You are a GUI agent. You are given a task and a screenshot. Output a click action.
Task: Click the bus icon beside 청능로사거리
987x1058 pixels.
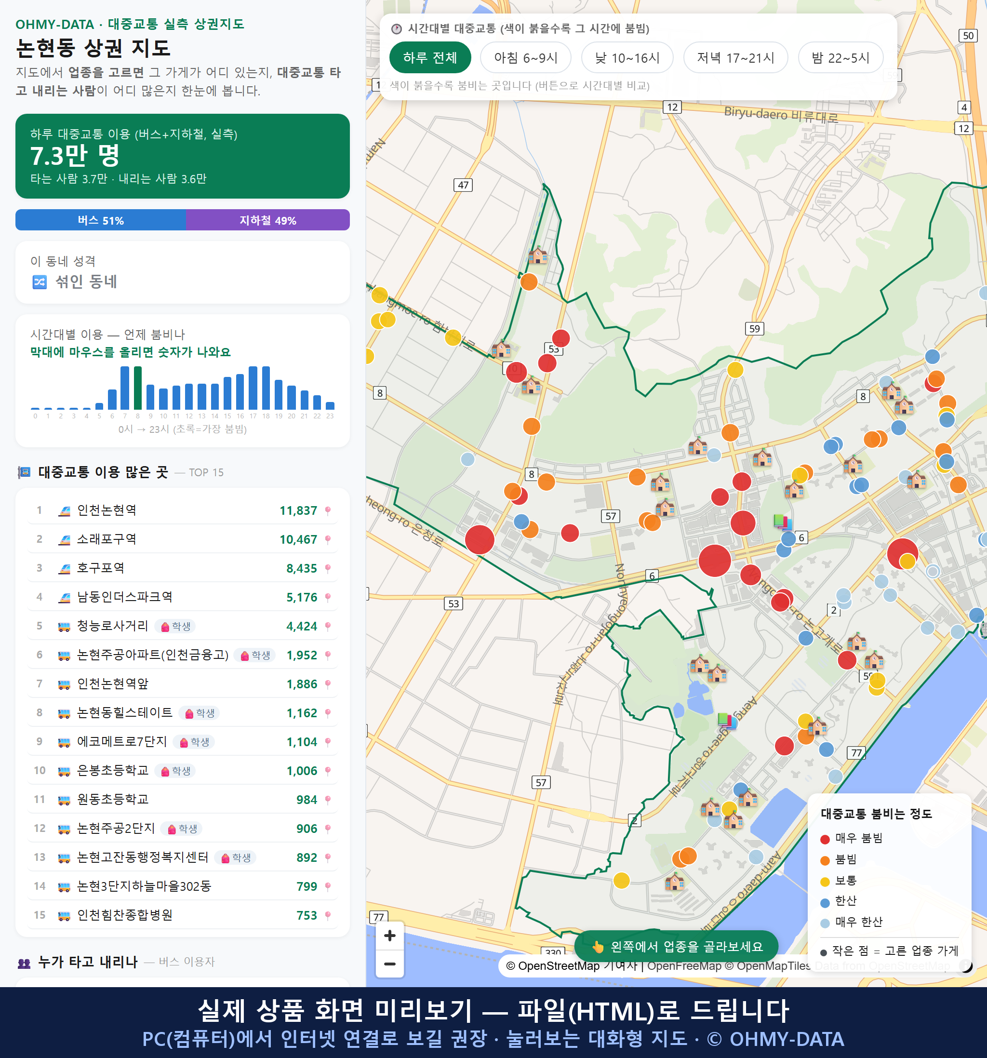coord(65,627)
